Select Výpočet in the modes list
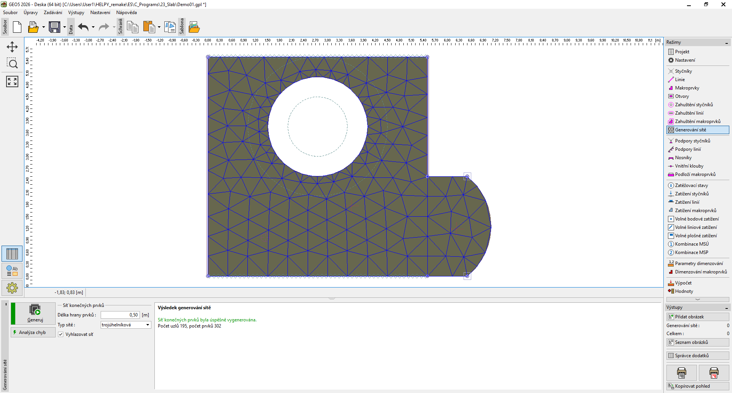The image size is (732, 393). click(x=683, y=283)
